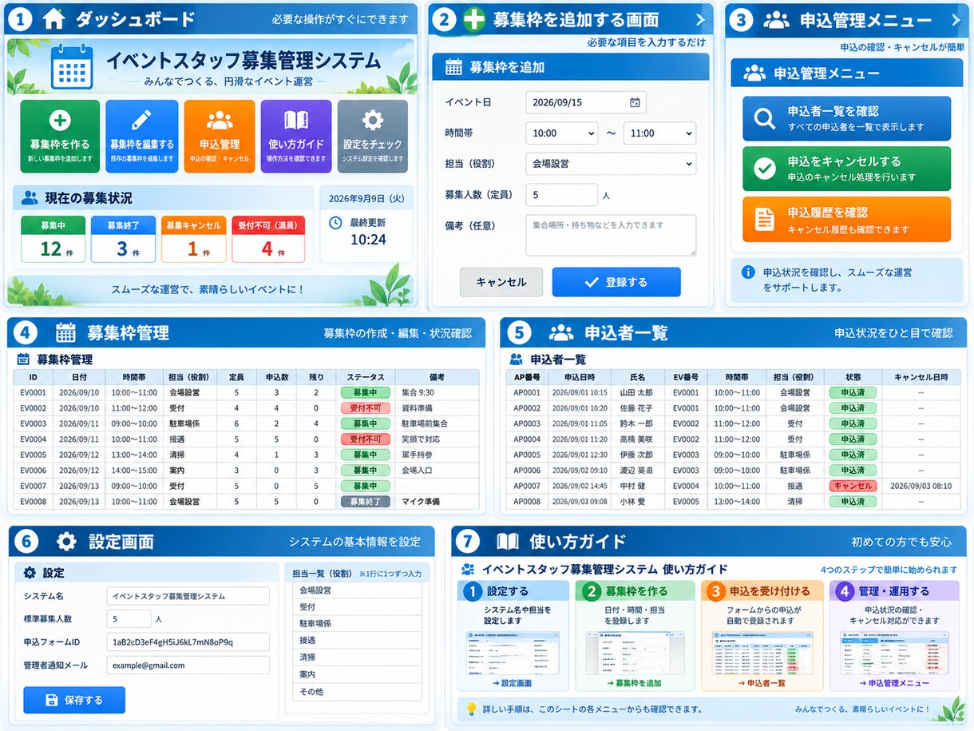Image resolution: width=974 pixels, height=731 pixels.
Task: Open the end time dropdown showing 11:00
Action: click(x=659, y=133)
